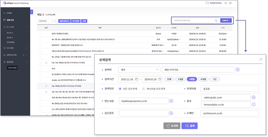Image resolution: width=268 pixels, height=137 pixels.
Task: Add a 참조 entry beside sskim@abc.com
Action: 254,97
